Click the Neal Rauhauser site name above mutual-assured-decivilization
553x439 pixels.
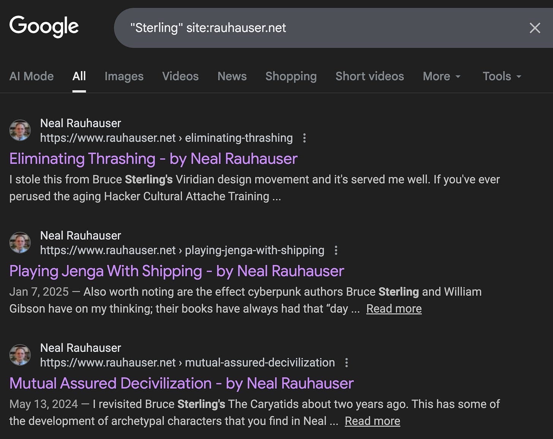[x=81, y=348]
